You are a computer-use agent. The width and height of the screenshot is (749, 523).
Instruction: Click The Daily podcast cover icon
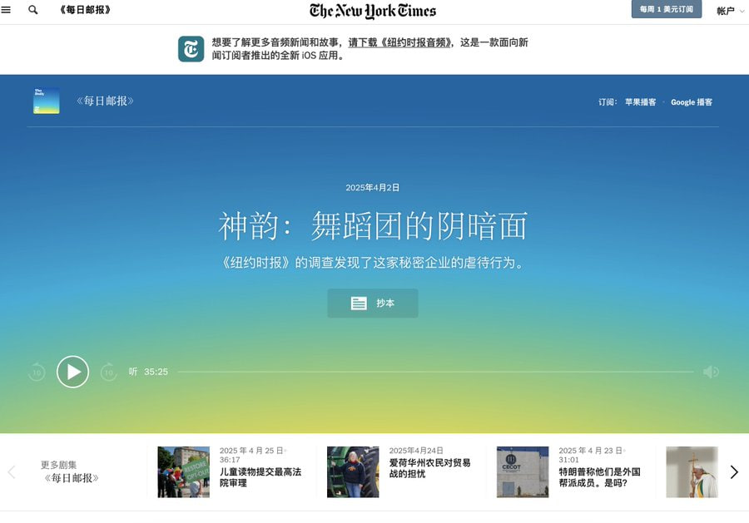click(46, 101)
